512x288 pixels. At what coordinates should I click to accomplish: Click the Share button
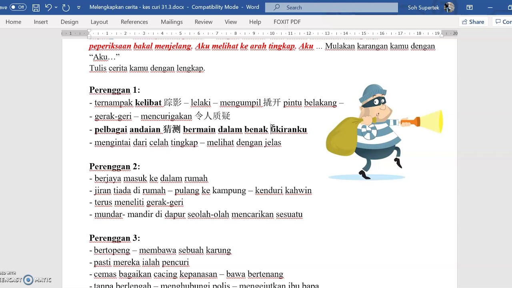click(x=473, y=22)
